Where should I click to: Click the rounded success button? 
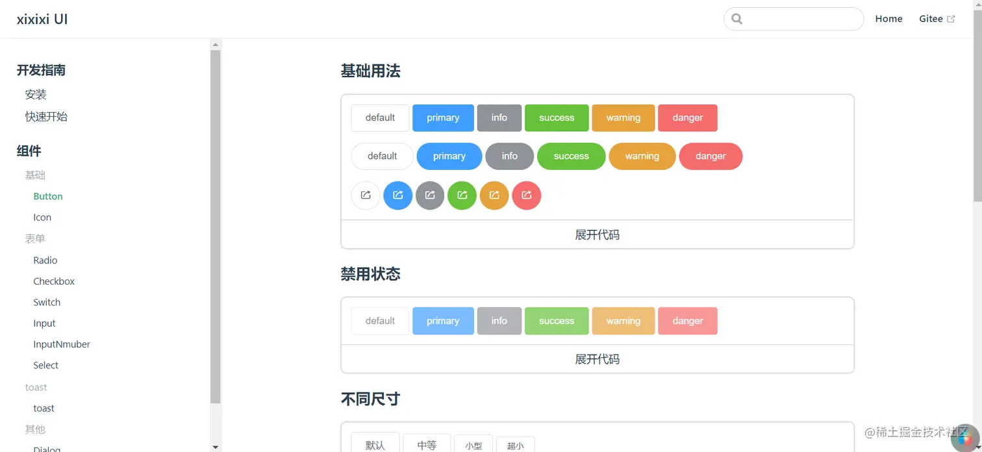572,156
